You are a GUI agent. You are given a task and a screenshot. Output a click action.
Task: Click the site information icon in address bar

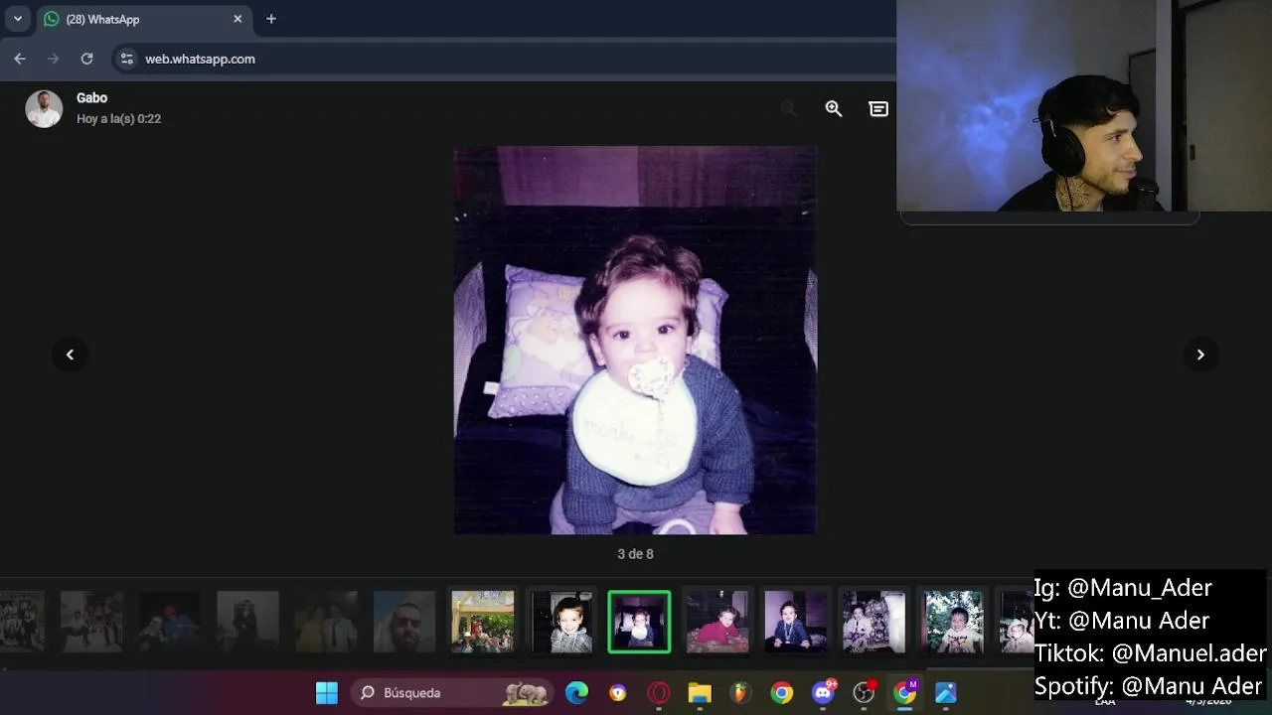126,59
